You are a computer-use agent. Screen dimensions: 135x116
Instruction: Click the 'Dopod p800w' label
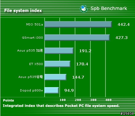click(31, 91)
